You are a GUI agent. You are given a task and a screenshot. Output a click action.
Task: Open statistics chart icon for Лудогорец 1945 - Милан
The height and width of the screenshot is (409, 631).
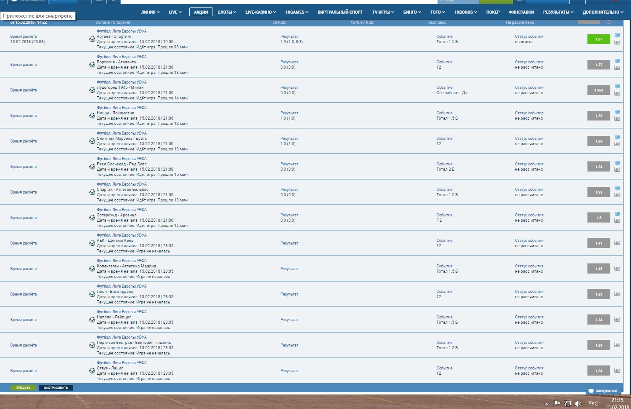618,93
